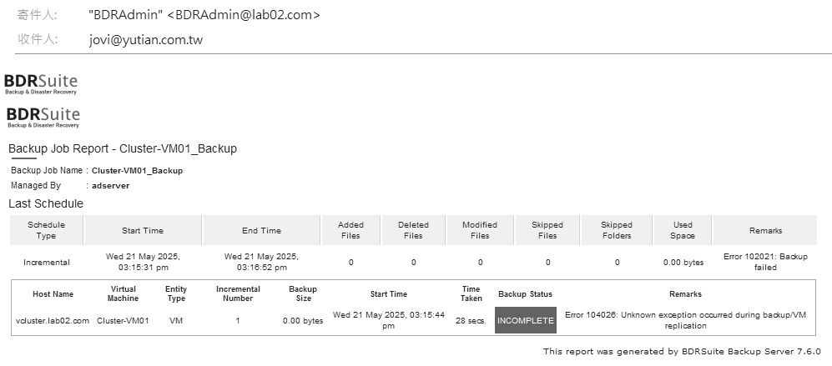The image size is (832, 366).
Task: Click the Incremental Number column header
Action: click(238, 293)
